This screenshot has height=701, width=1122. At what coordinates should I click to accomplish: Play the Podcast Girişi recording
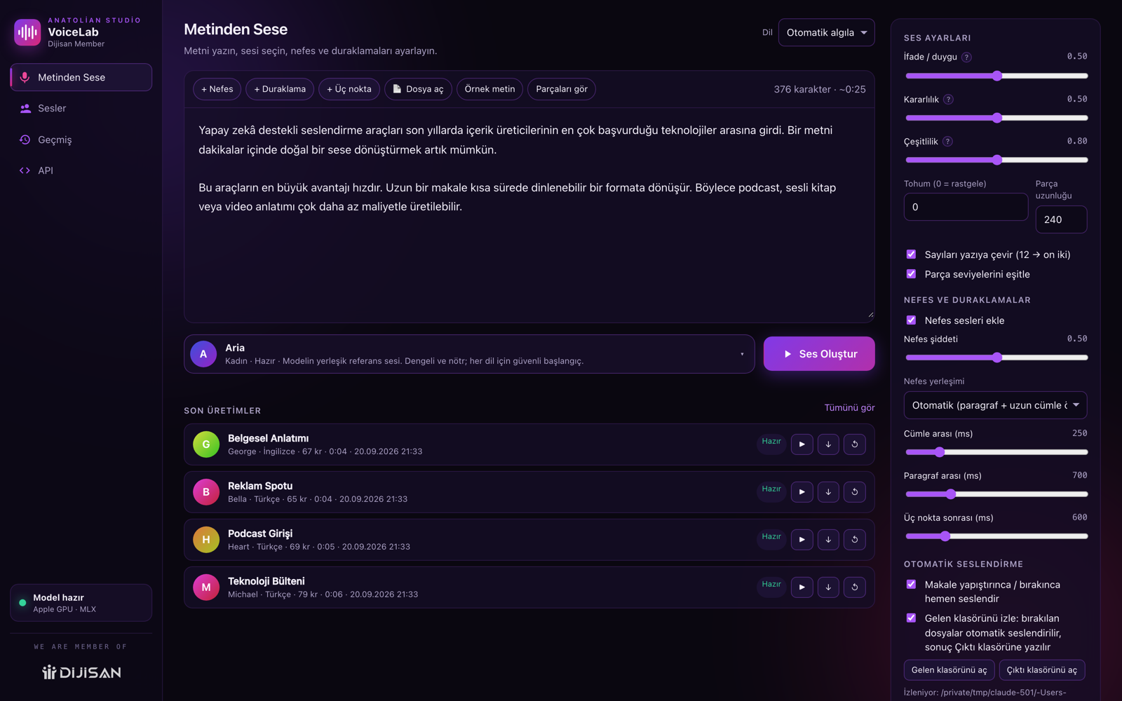click(x=802, y=540)
